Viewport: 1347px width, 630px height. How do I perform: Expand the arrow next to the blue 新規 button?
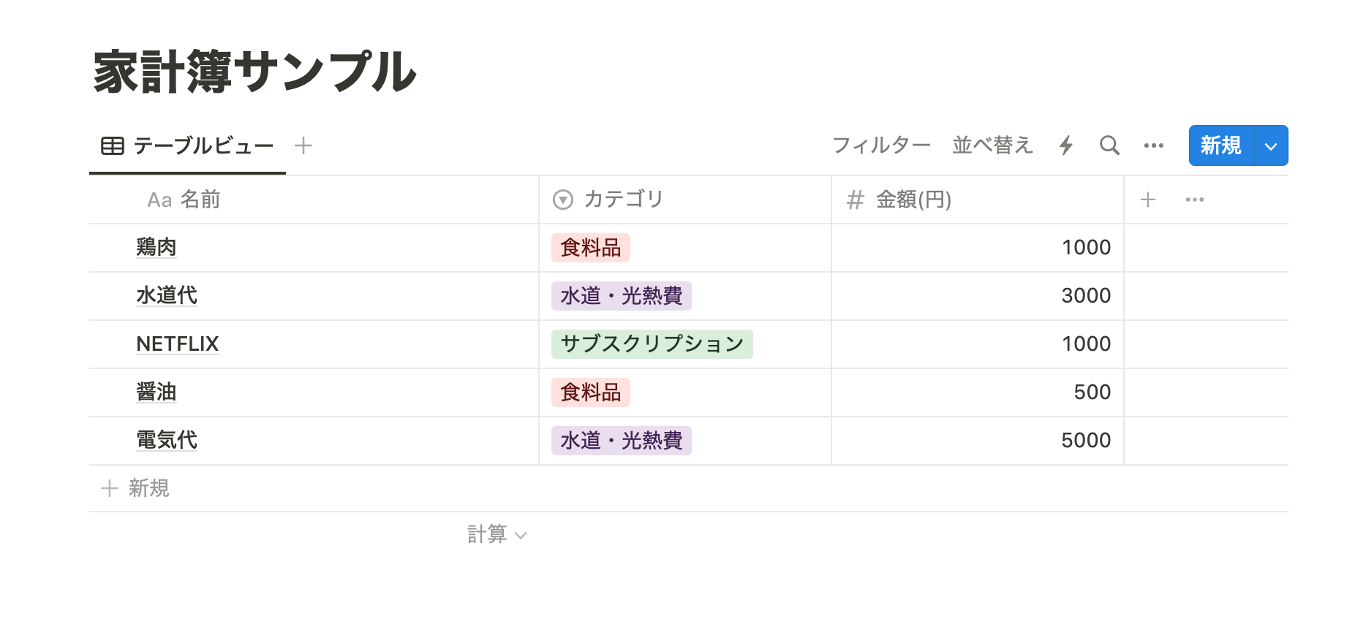pos(1271,146)
